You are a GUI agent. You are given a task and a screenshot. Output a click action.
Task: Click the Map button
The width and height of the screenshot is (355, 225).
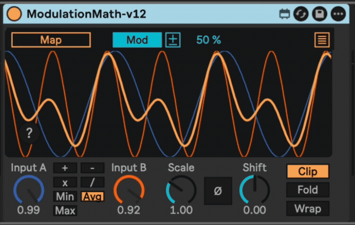click(x=51, y=40)
